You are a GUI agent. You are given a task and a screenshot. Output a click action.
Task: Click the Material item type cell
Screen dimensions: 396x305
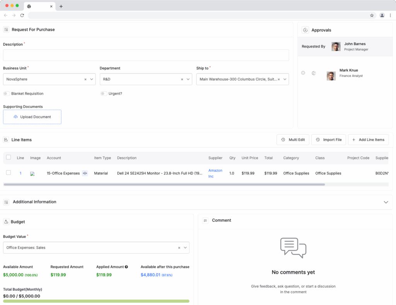(101, 173)
